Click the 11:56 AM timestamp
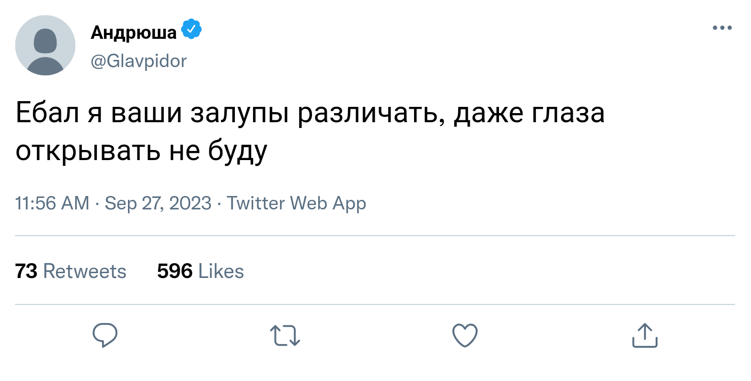Screen dimensions: 751x381 (52, 203)
